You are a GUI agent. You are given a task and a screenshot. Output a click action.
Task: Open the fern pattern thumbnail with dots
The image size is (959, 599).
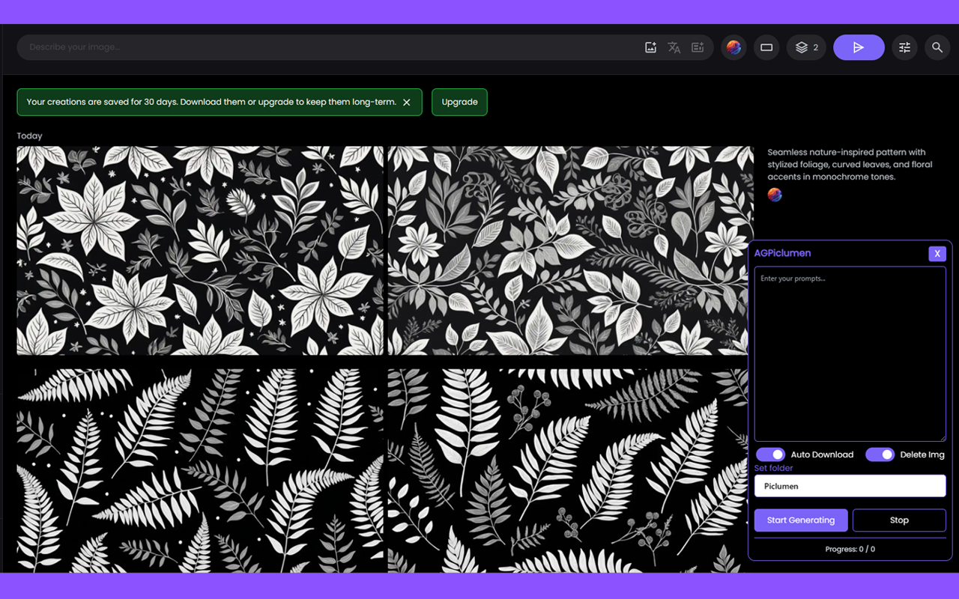(x=200, y=470)
